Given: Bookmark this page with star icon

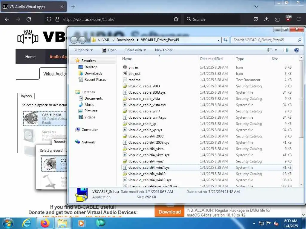Looking at the screenshot, I should 176,19.
